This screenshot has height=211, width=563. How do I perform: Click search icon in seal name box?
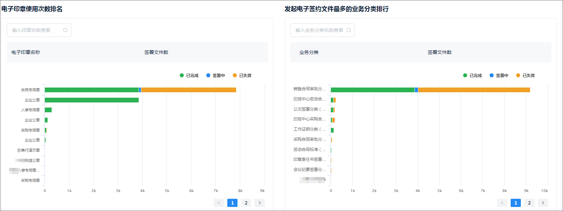(x=65, y=30)
